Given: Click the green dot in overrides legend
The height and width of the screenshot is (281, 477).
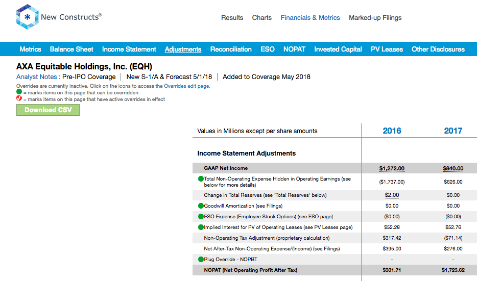Looking at the screenshot, I should [x=19, y=92].
